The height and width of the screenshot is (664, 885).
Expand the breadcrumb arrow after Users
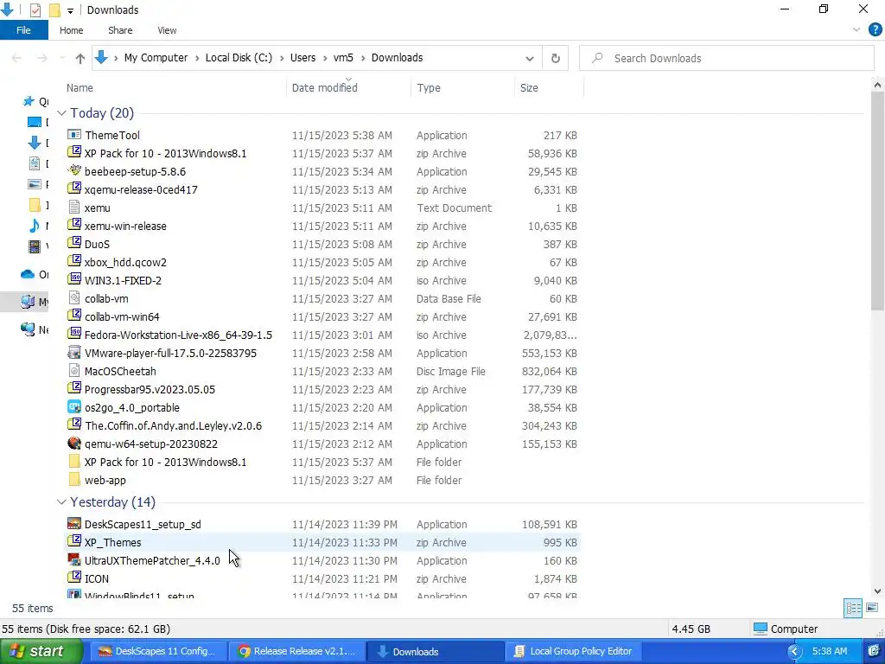[325, 58]
